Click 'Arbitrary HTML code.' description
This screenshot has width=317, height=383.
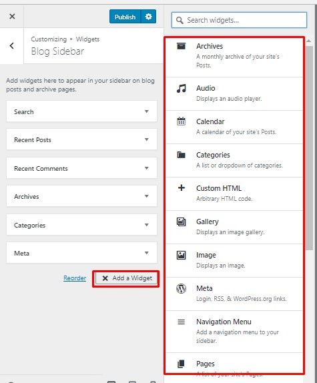coord(224,199)
